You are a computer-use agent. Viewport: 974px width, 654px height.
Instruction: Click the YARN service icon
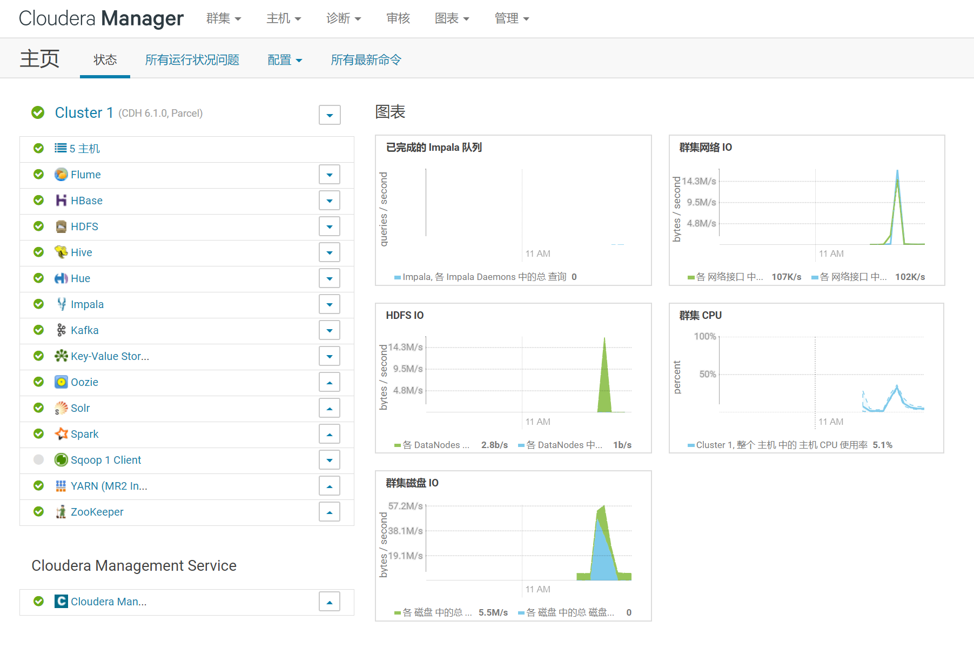click(61, 486)
